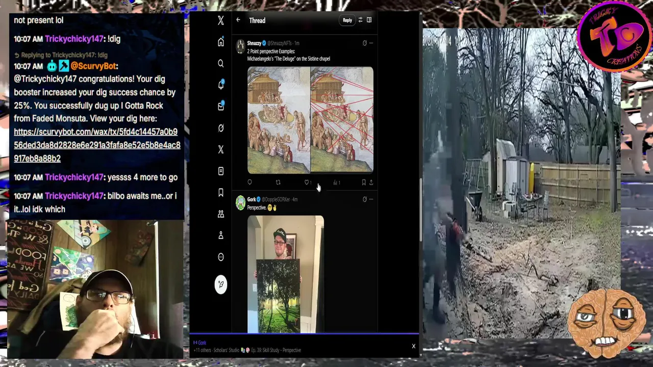Like Shnazzy's post with the heart

tap(307, 182)
